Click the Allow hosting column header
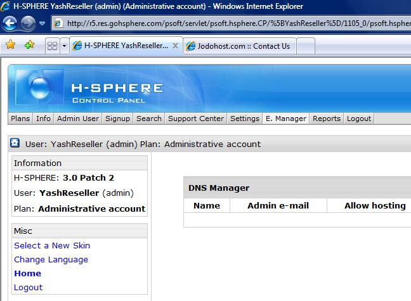The height and width of the screenshot is (301, 411). click(375, 206)
